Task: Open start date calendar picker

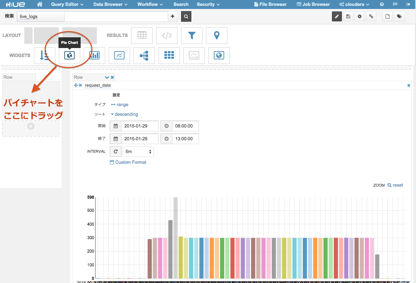Action: (116, 126)
